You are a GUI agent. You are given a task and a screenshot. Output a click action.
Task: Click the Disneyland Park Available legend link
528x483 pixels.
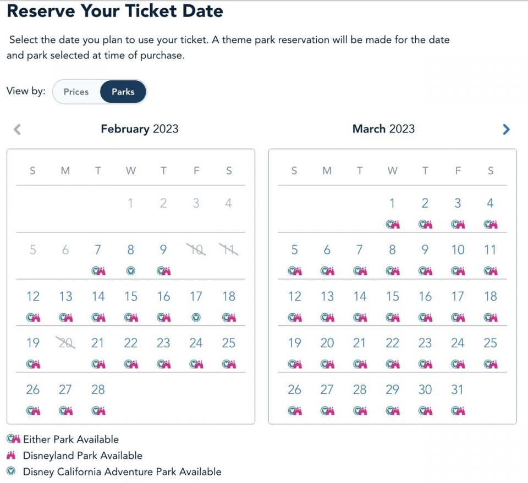pyautogui.click(x=82, y=456)
